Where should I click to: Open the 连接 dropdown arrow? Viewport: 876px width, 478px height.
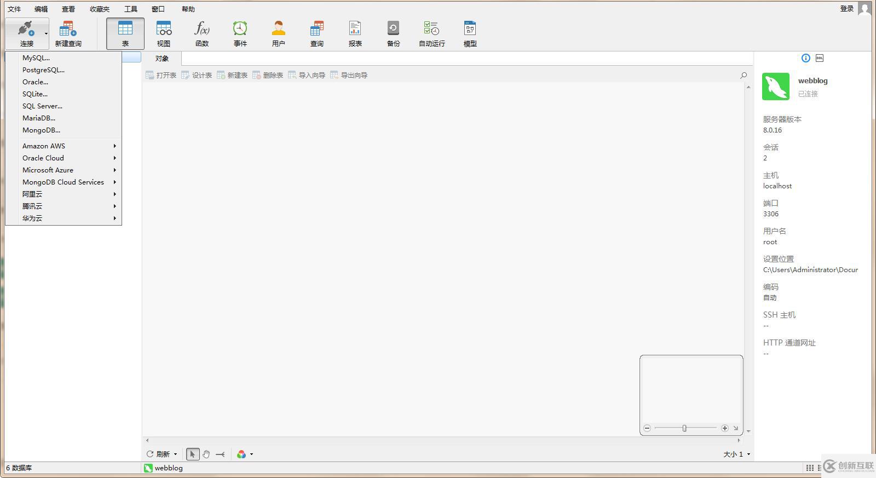(46, 34)
